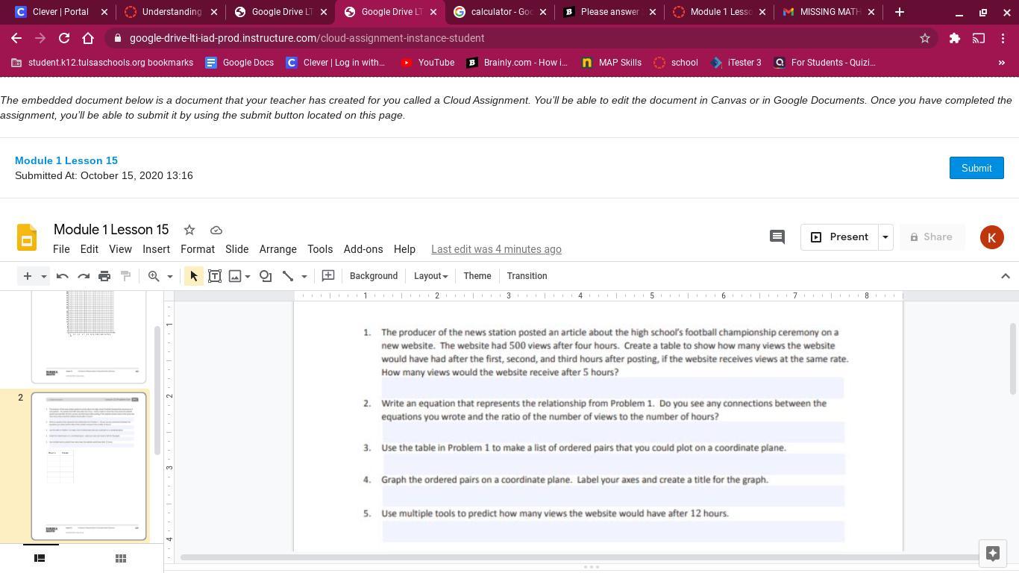Open the Slide menu

(x=236, y=249)
